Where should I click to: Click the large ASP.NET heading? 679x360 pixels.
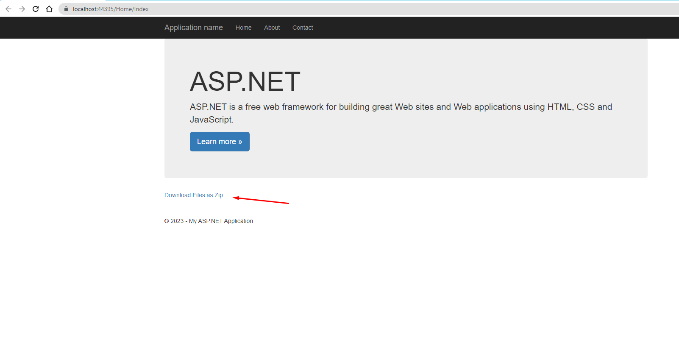pos(245,81)
